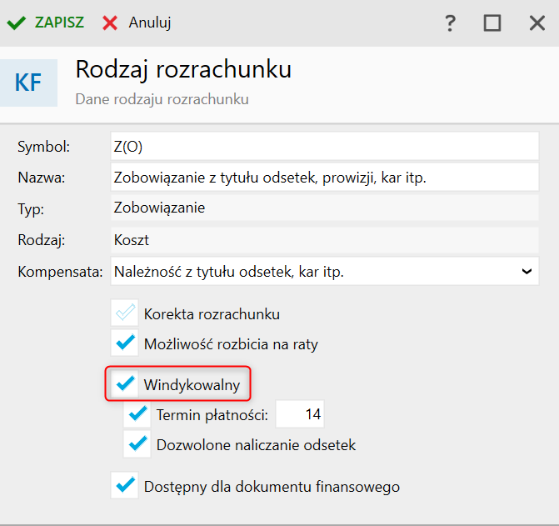559x526 pixels.
Task: Open help with the question mark icon
Action: 451,23
